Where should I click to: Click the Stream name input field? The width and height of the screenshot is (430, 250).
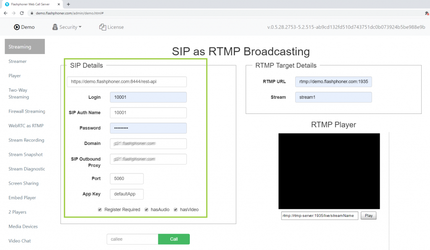(x=333, y=97)
